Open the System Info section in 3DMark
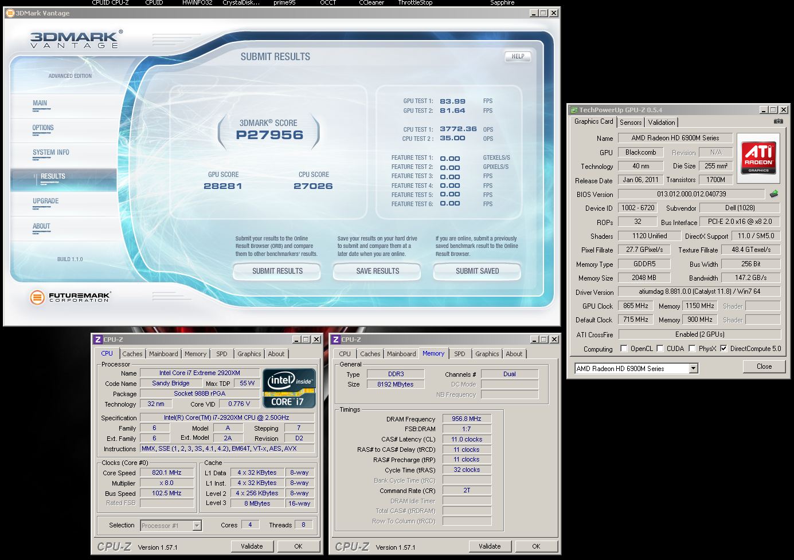 click(51, 153)
